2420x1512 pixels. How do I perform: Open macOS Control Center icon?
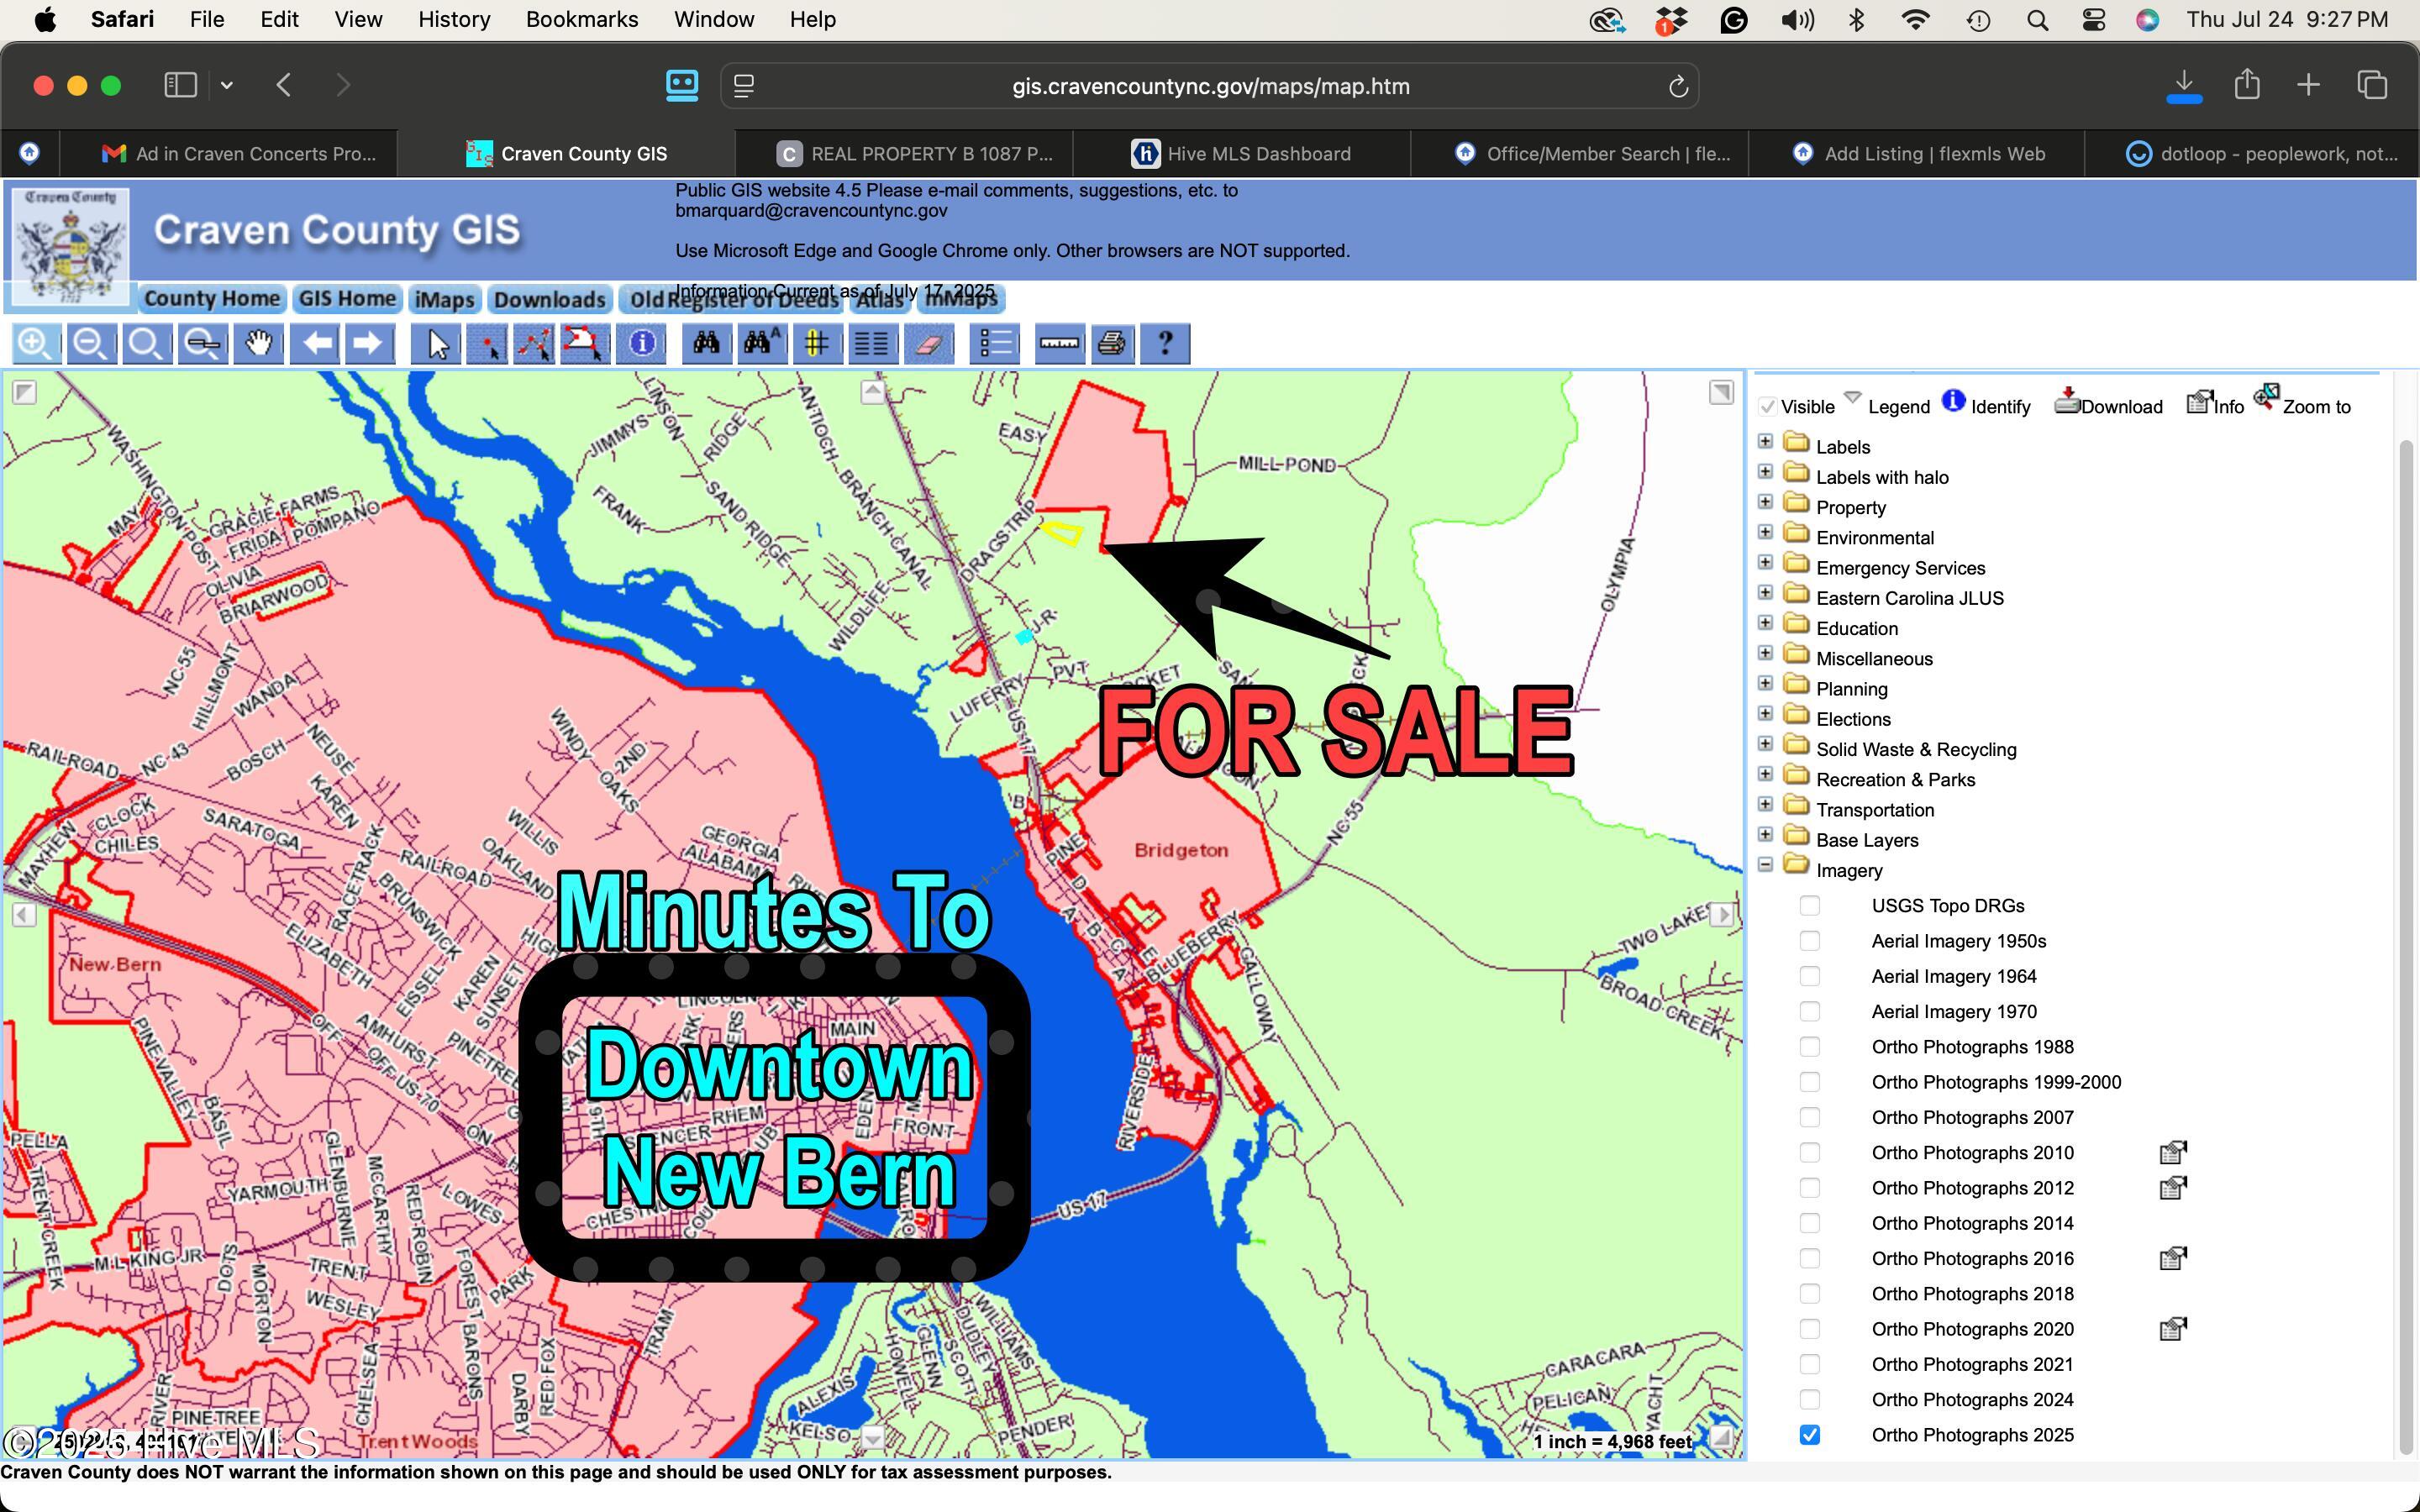(2093, 20)
